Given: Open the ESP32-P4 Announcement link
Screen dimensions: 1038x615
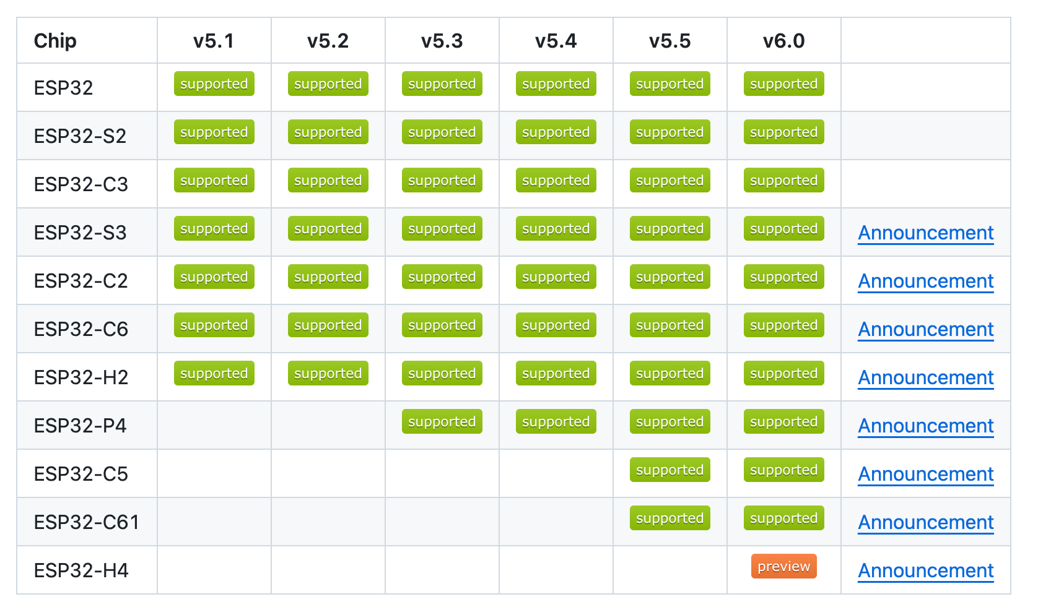Looking at the screenshot, I should point(926,426).
